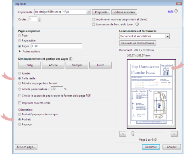Go to next preview page
The height and width of the screenshot is (154, 185).
click(x=174, y=134)
